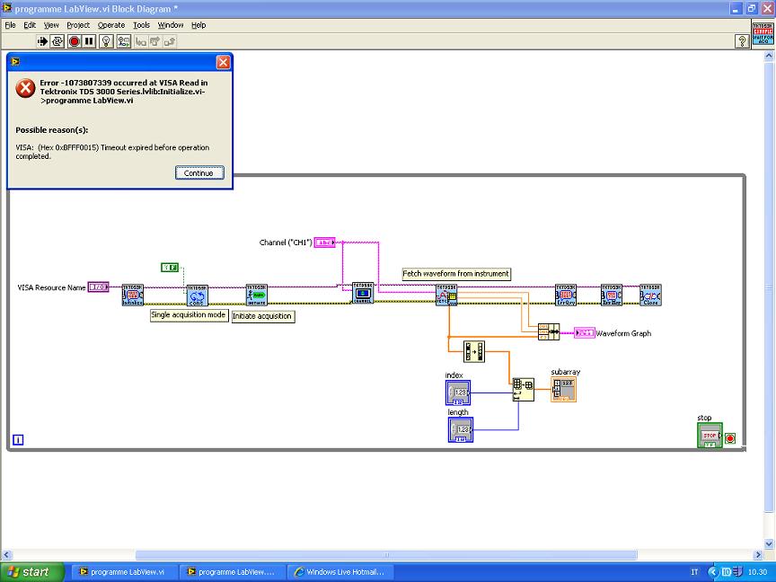Show Context Help question mark icon

click(741, 41)
